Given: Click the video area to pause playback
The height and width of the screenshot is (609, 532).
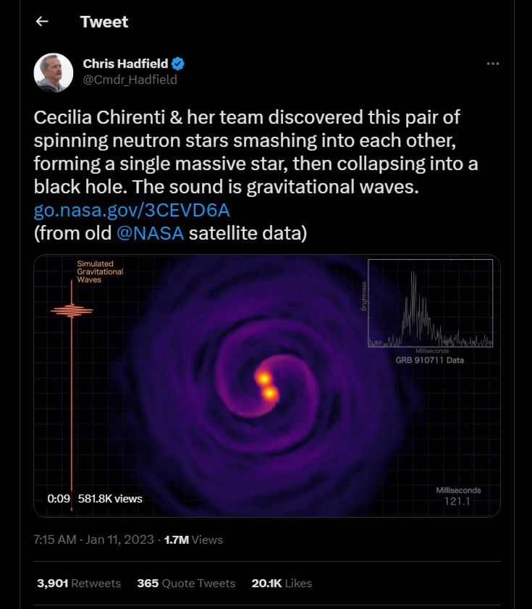Looking at the screenshot, I should pos(266,384).
